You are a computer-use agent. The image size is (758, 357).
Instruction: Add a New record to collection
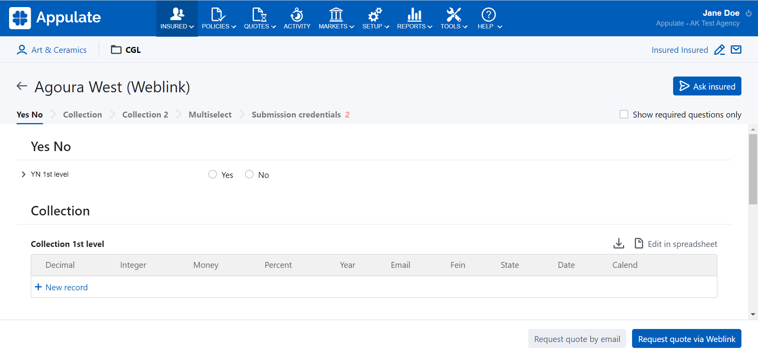pyautogui.click(x=62, y=287)
